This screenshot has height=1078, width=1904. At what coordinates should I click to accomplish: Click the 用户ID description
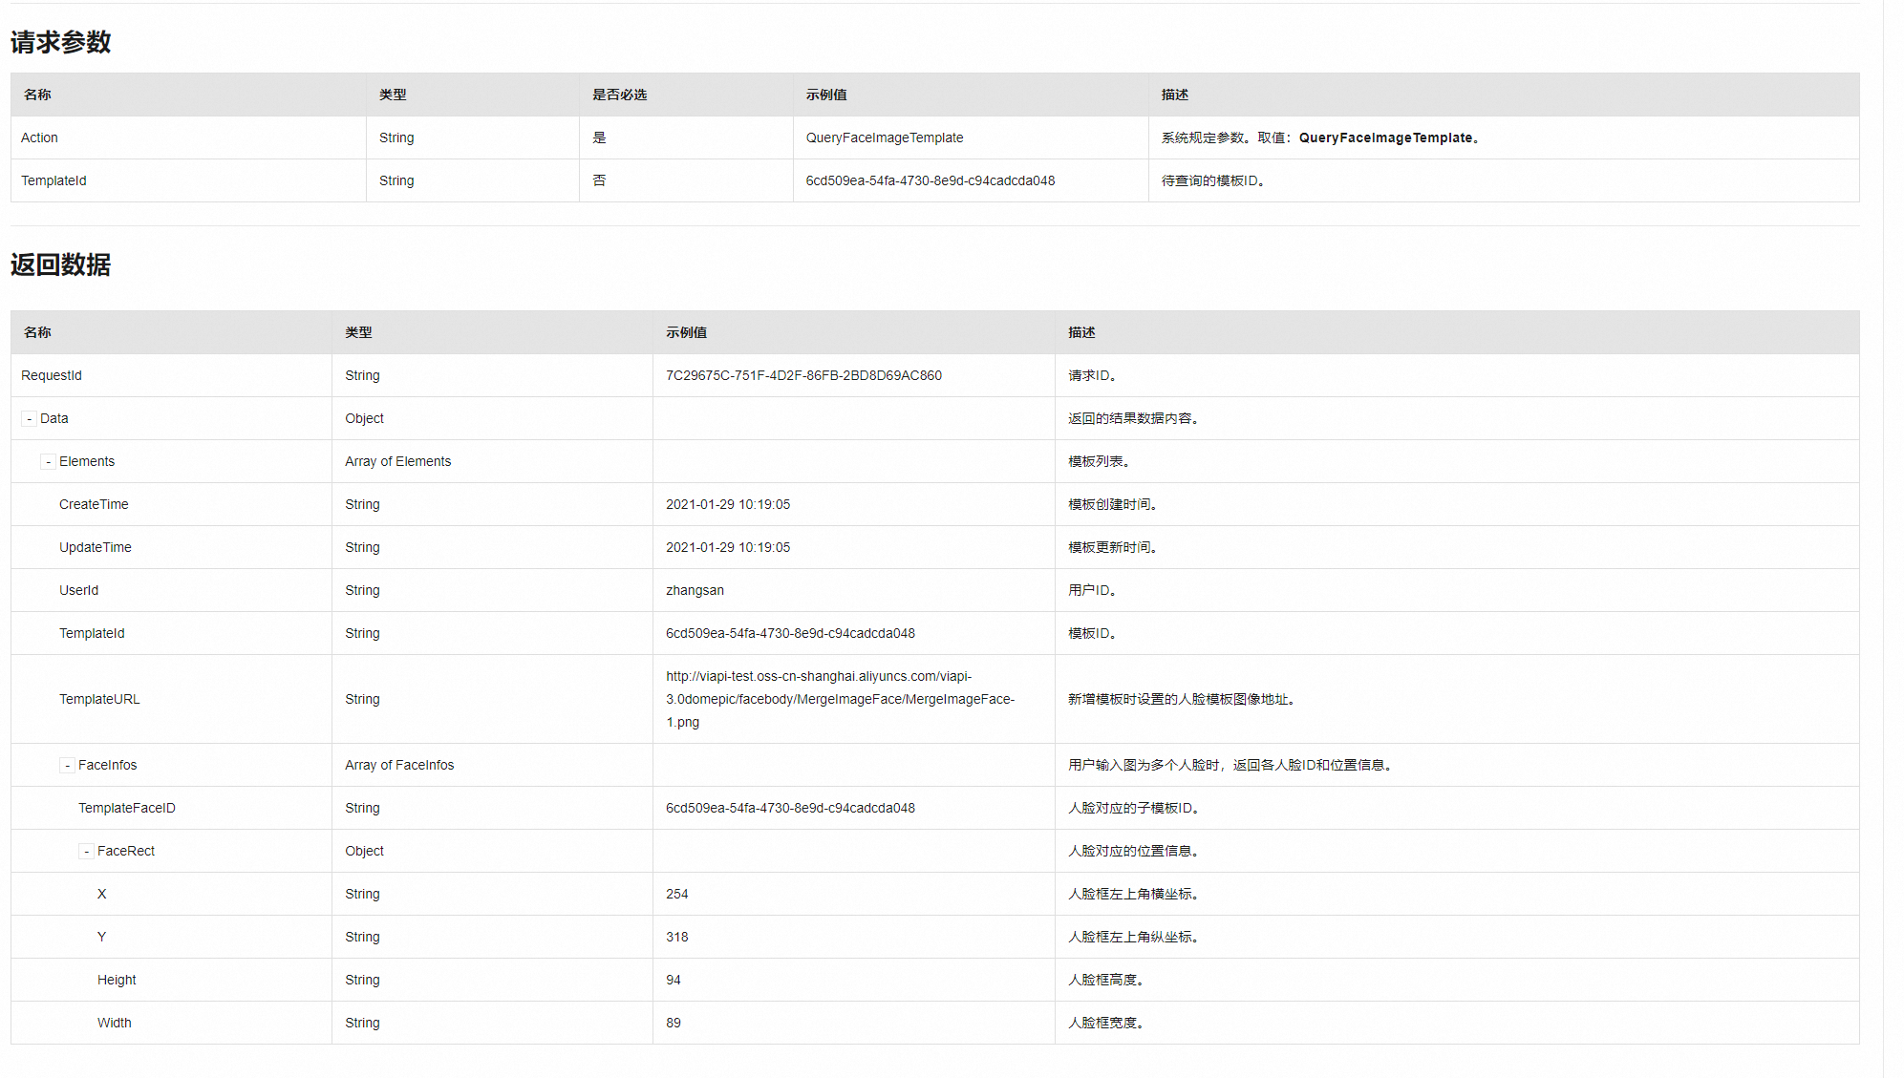(1093, 590)
